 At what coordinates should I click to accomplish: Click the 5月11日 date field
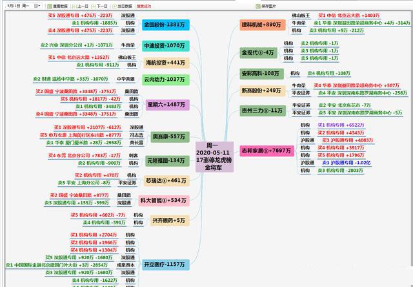coord(19,6)
